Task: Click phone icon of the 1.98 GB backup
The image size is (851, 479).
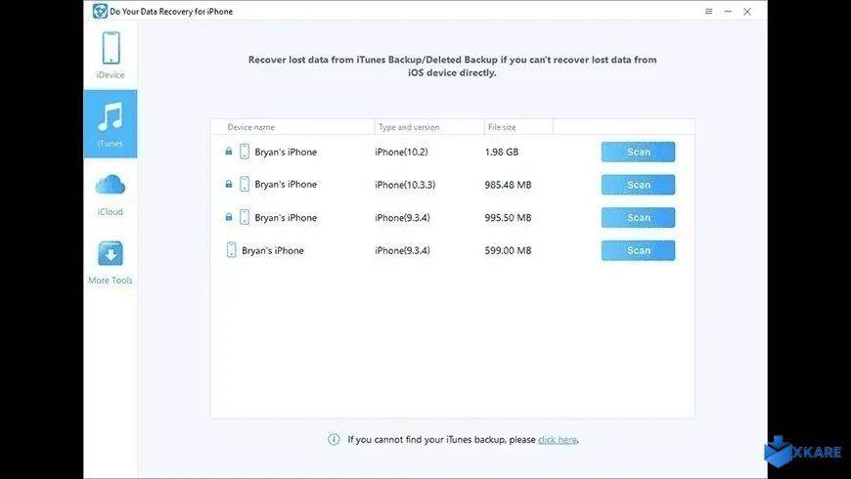Action: 245,152
